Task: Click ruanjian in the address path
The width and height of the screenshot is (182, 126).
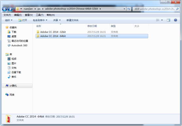Action: [x=28, y=9]
